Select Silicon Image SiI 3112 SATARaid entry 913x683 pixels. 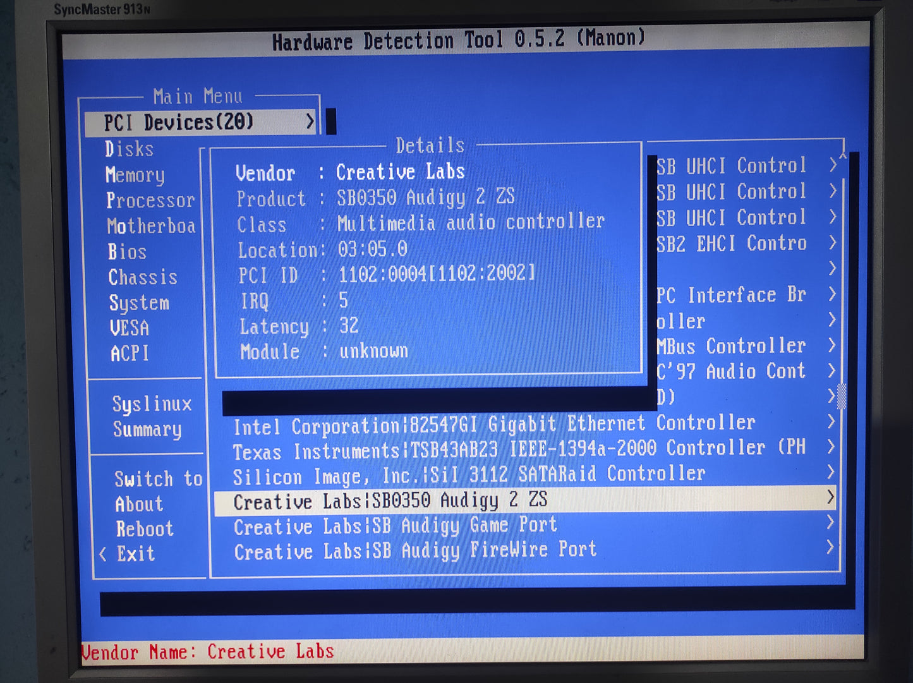coord(469,474)
